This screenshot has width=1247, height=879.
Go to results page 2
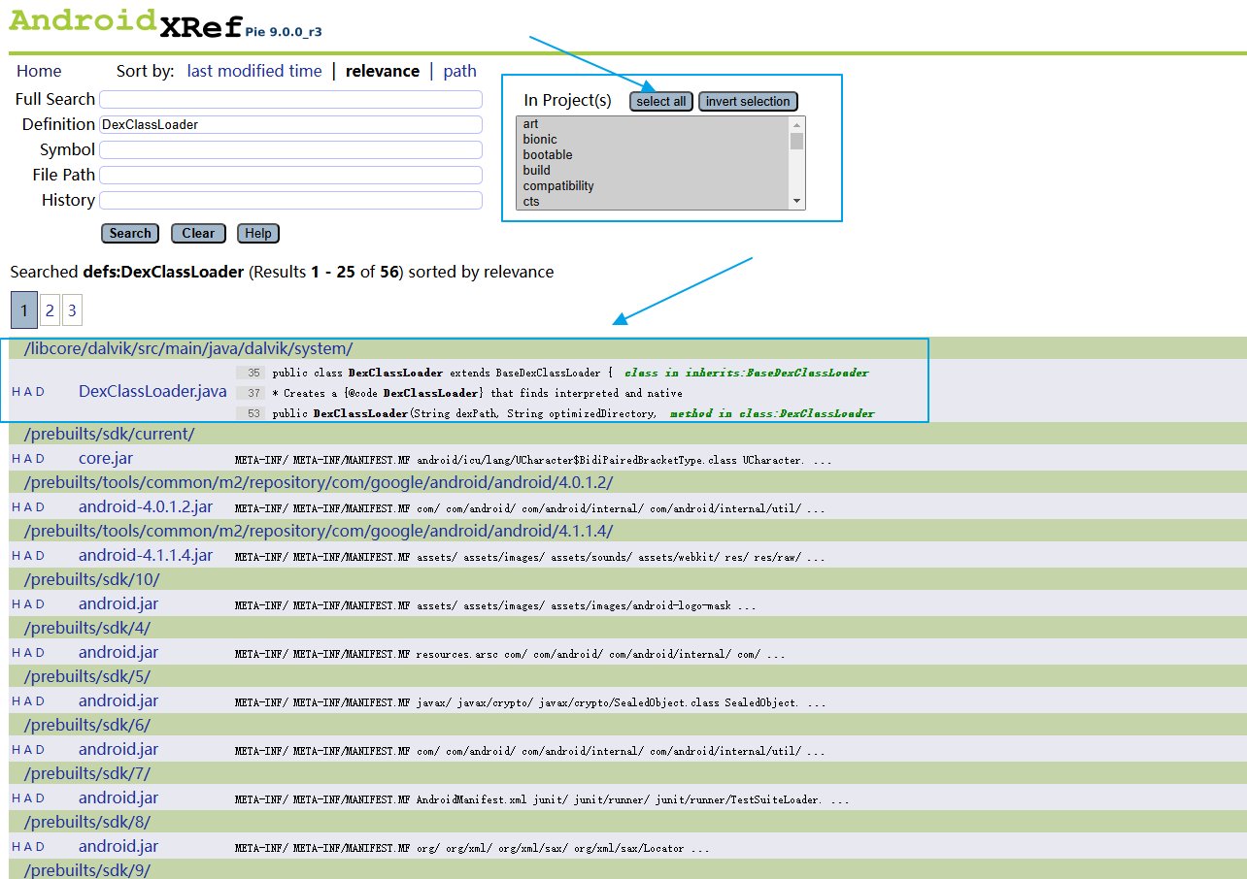pyautogui.click(x=50, y=310)
